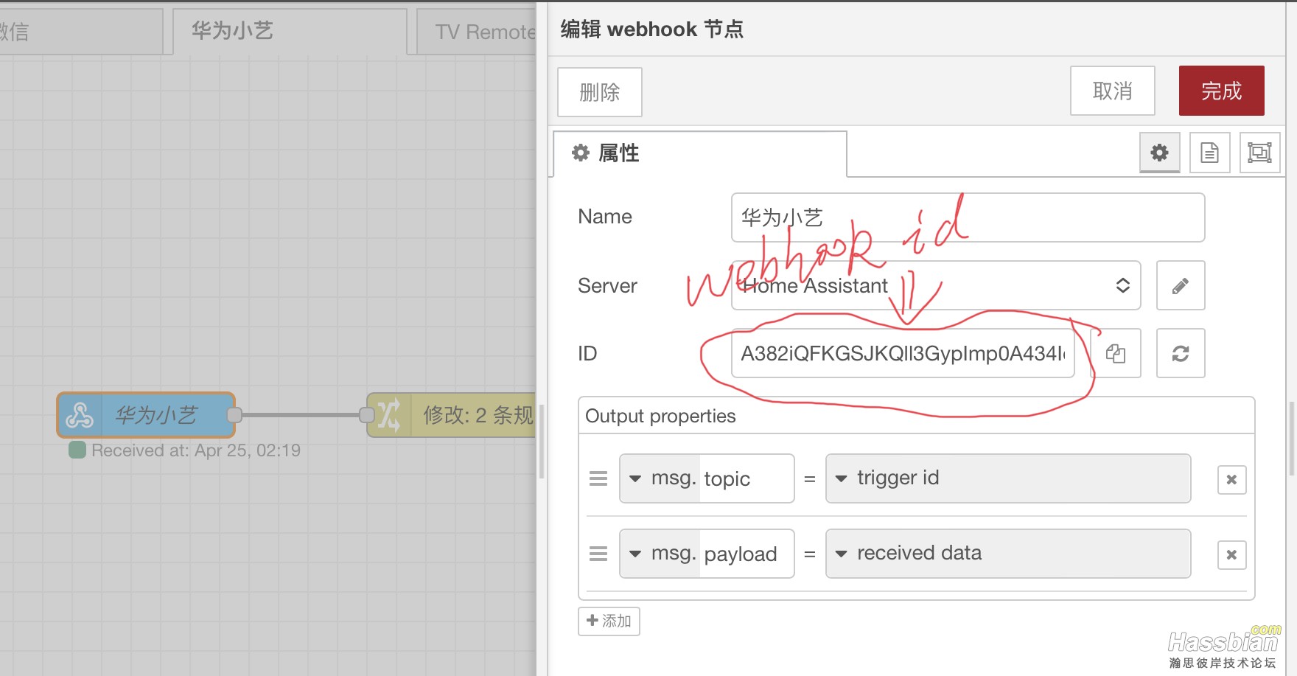This screenshot has width=1297, height=676.
Task: Remove the msg.topic output property
Action: [x=1231, y=480]
